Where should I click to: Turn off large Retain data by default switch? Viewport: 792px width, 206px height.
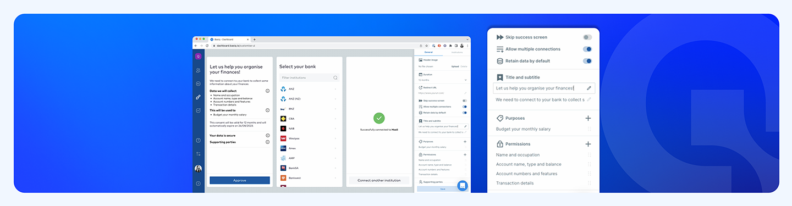point(587,61)
